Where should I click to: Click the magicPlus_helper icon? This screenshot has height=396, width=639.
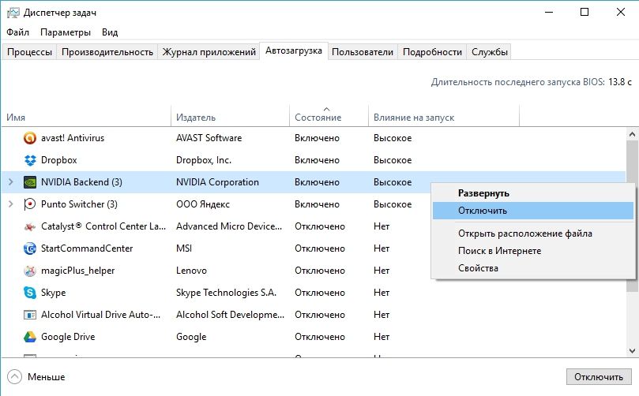click(x=30, y=271)
